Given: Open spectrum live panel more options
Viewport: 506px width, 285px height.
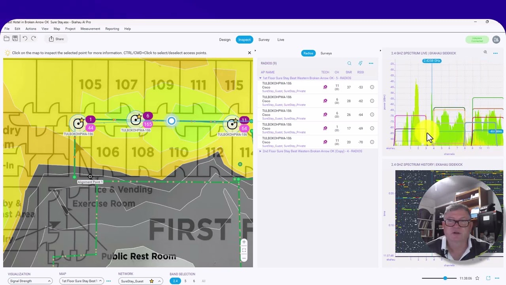Looking at the screenshot, I should pyautogui.click(x=495, y=53).
